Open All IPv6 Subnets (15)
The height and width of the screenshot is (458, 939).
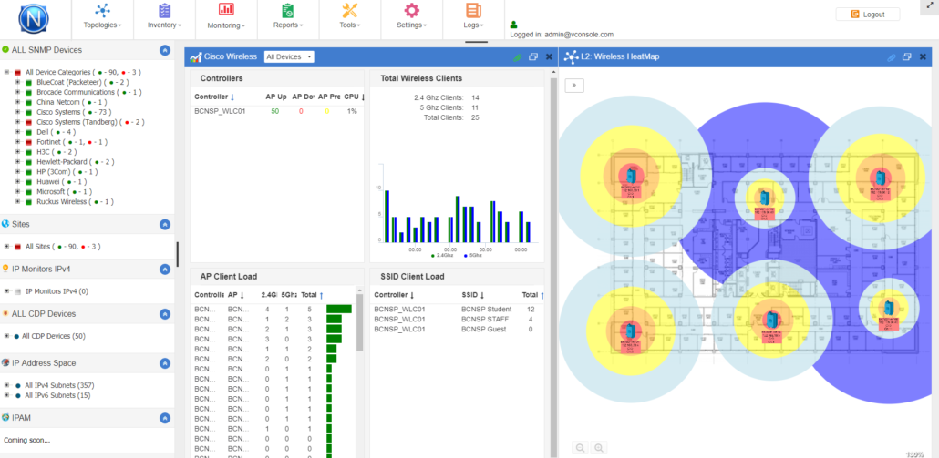pos(57,395)
